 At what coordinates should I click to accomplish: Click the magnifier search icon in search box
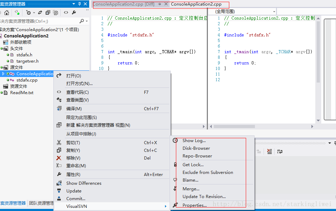(82, 21)
